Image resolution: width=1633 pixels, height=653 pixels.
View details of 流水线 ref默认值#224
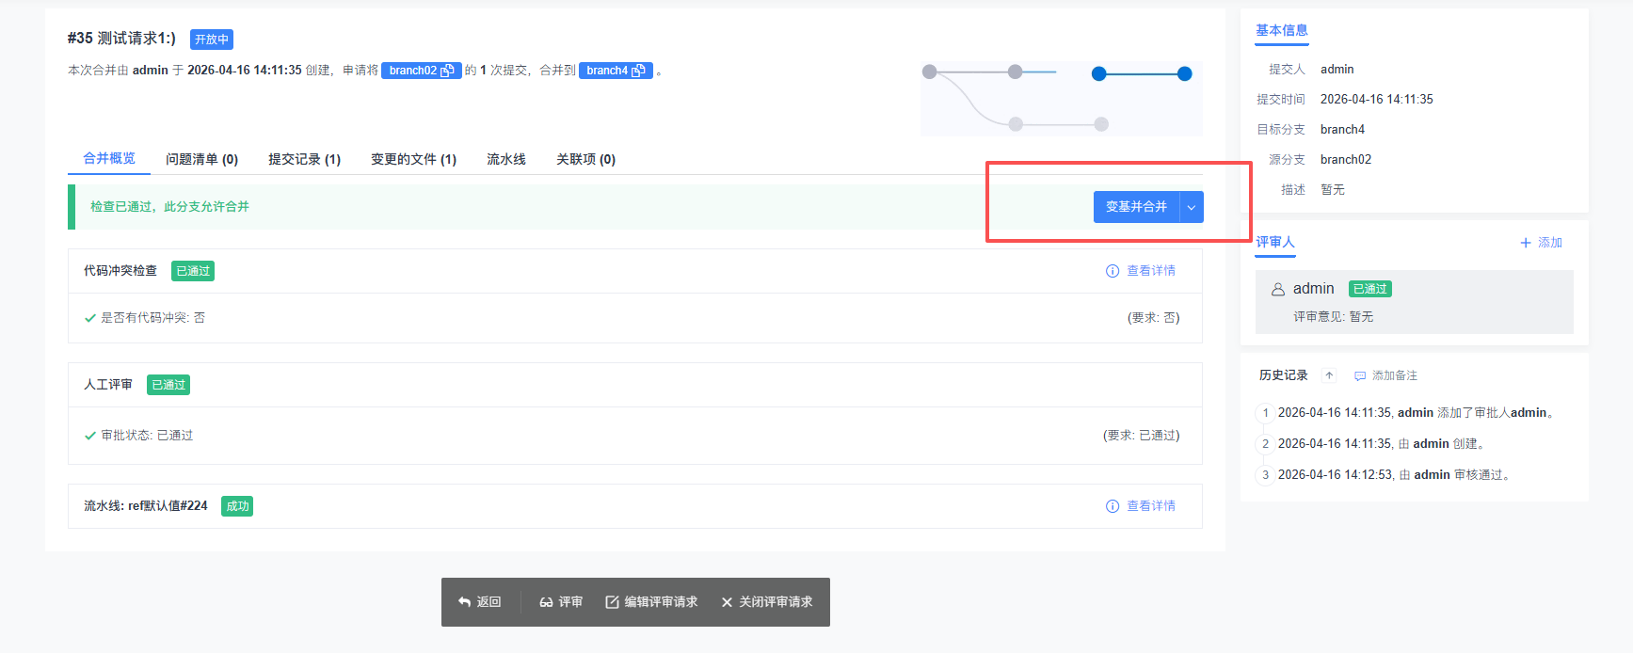pyautogui.click(x=1150, y=506)
